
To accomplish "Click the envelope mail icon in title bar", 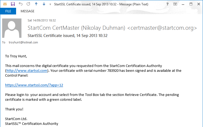I will (5, 4).
